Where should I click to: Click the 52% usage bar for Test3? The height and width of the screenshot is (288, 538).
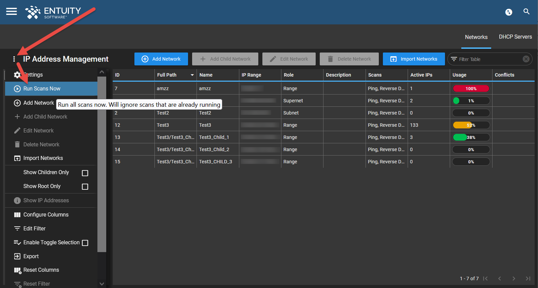(x=471, y=125)
